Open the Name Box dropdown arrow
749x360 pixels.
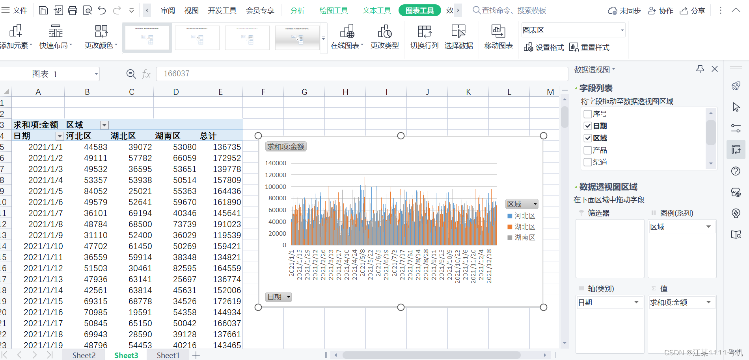pyautogui.click(x=96, y=74)
